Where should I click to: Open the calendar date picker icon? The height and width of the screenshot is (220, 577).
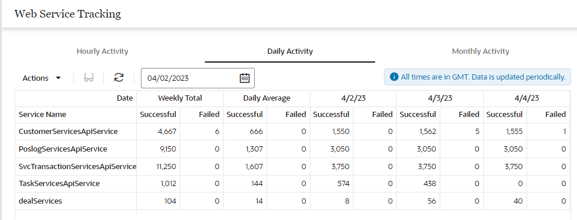pos(245,78)
